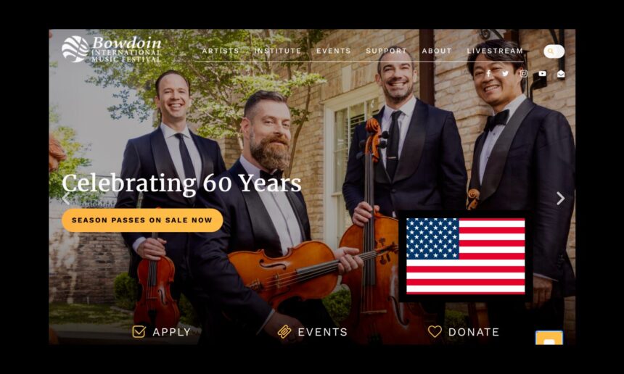Open the Artists menu
Screen dimensions: 624x374
click(221, 51)
